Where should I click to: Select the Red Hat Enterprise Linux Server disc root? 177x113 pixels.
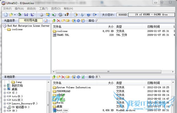[28, 26]
